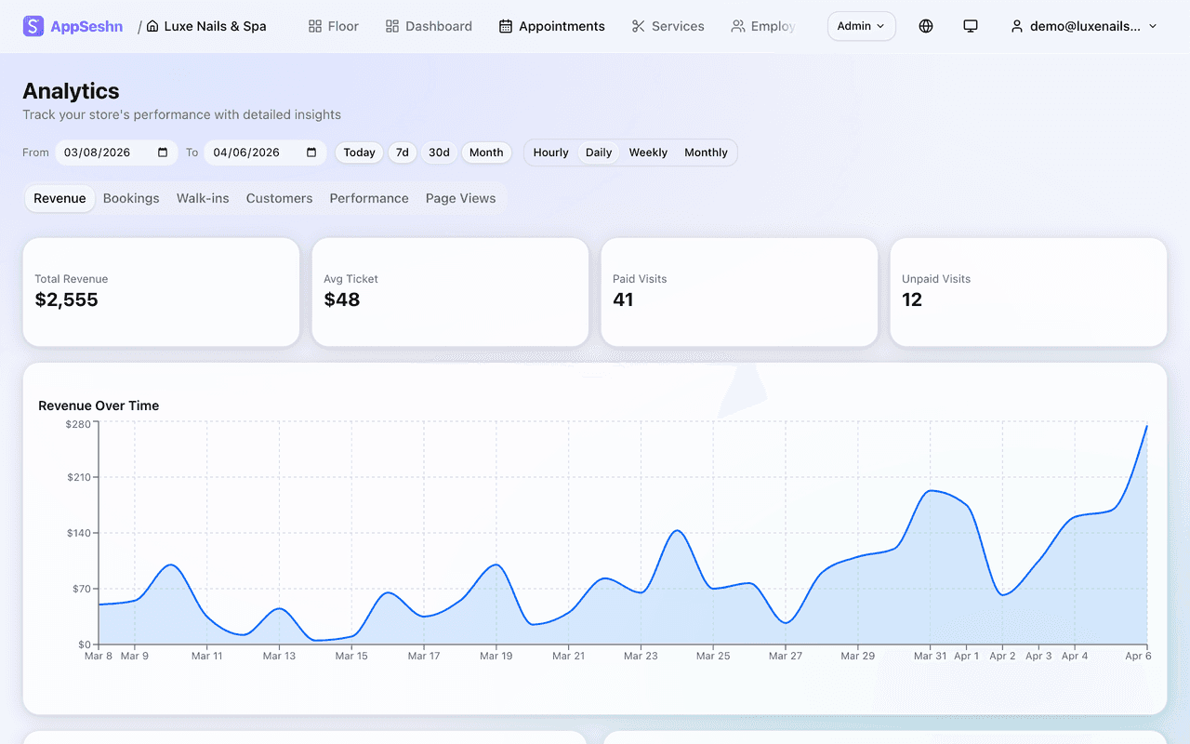Expand the demo@luxenails account menu
This screenshot has width=1190, height=744.
click(x=1084, y=26)
